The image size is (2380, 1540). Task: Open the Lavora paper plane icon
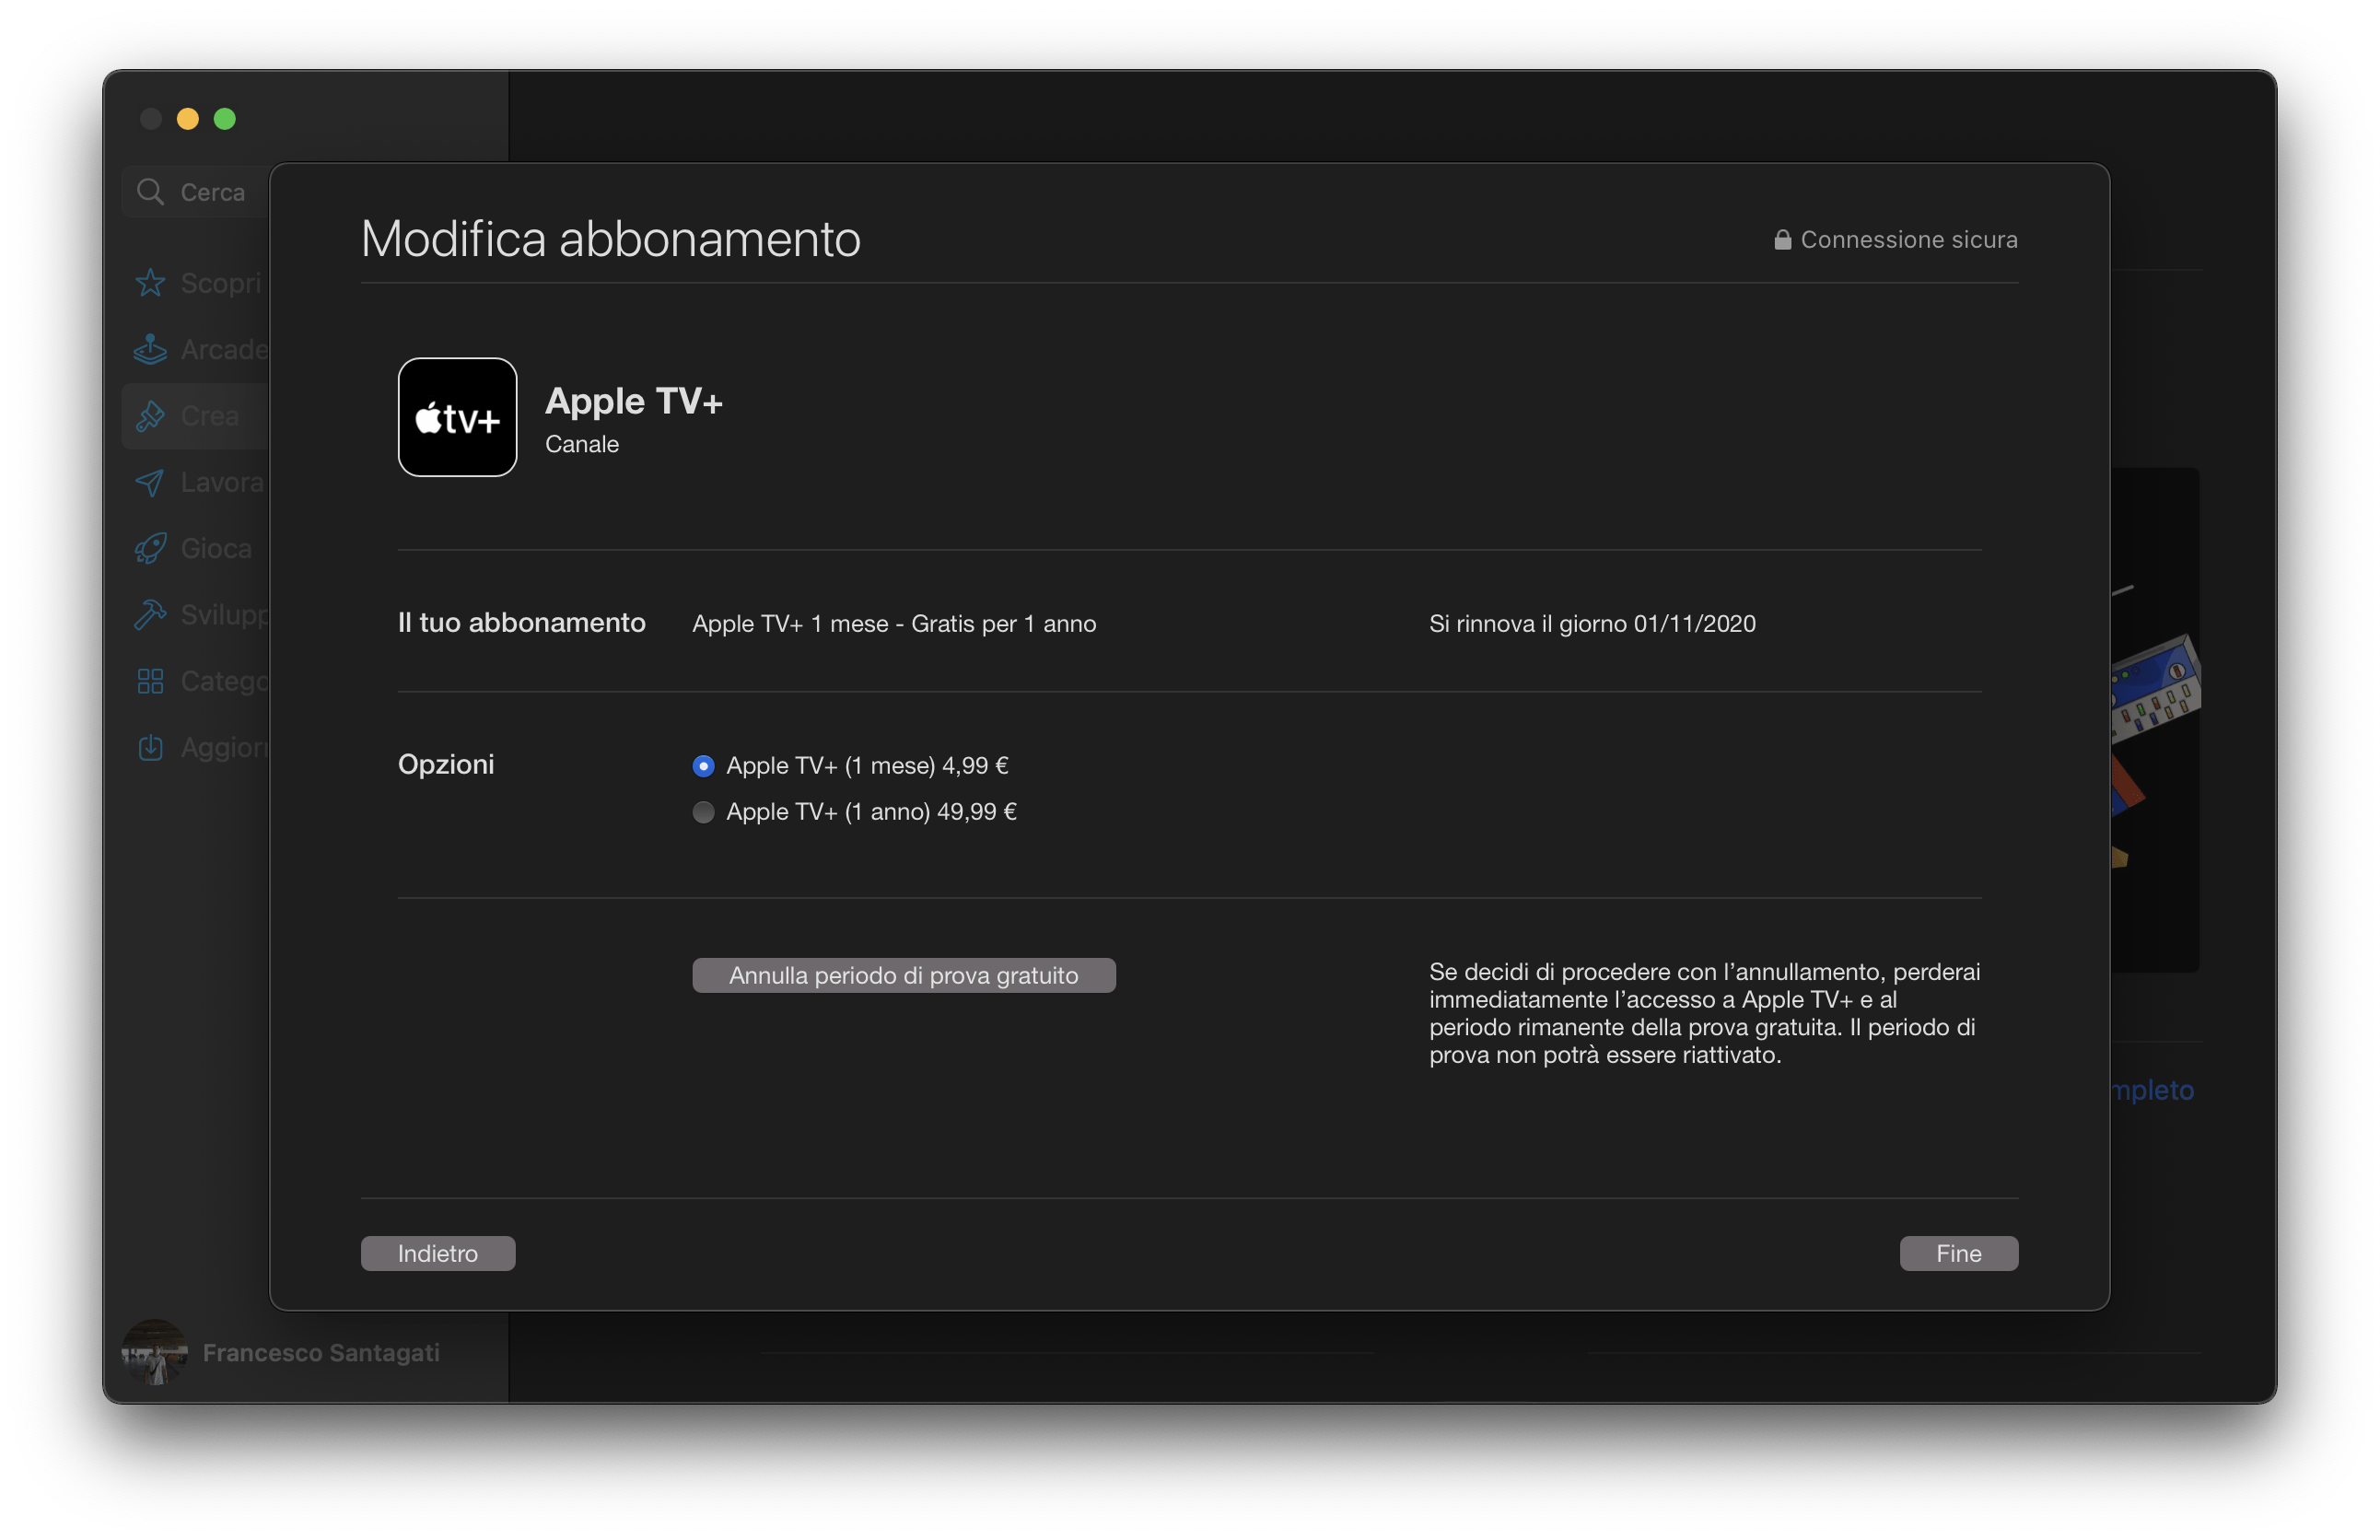[151, 482]
